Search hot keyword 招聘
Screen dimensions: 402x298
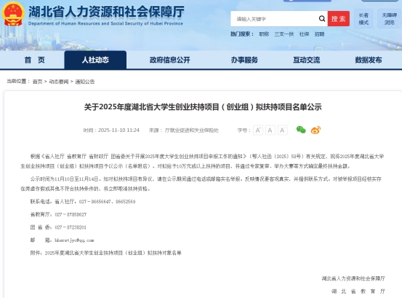[x=319, y=34]
